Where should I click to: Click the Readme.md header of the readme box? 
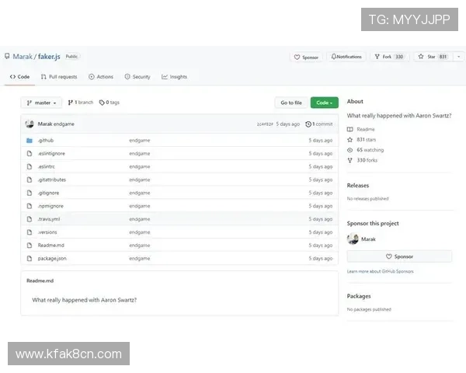click(x=40, y=281)
